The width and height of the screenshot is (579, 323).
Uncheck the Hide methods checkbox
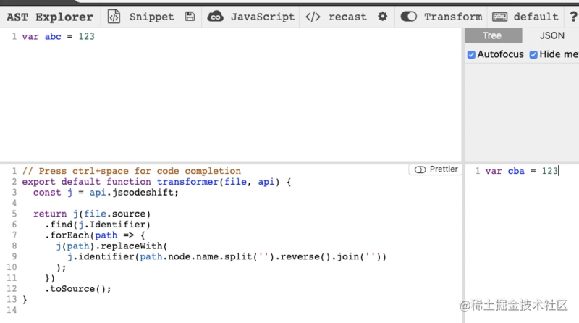(x=533, y=55)
